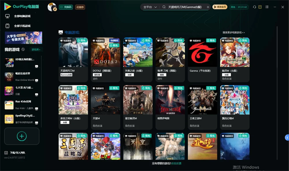The image size is (289, 171).
Task: Click the 限免 badge on the Garena card
Action: [211, 40]
